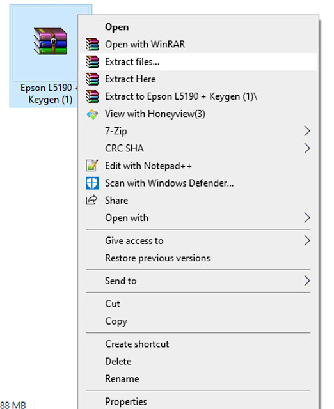Select the Share menu entry
This screenshot has width=334, height=409.
click(198, 200)
